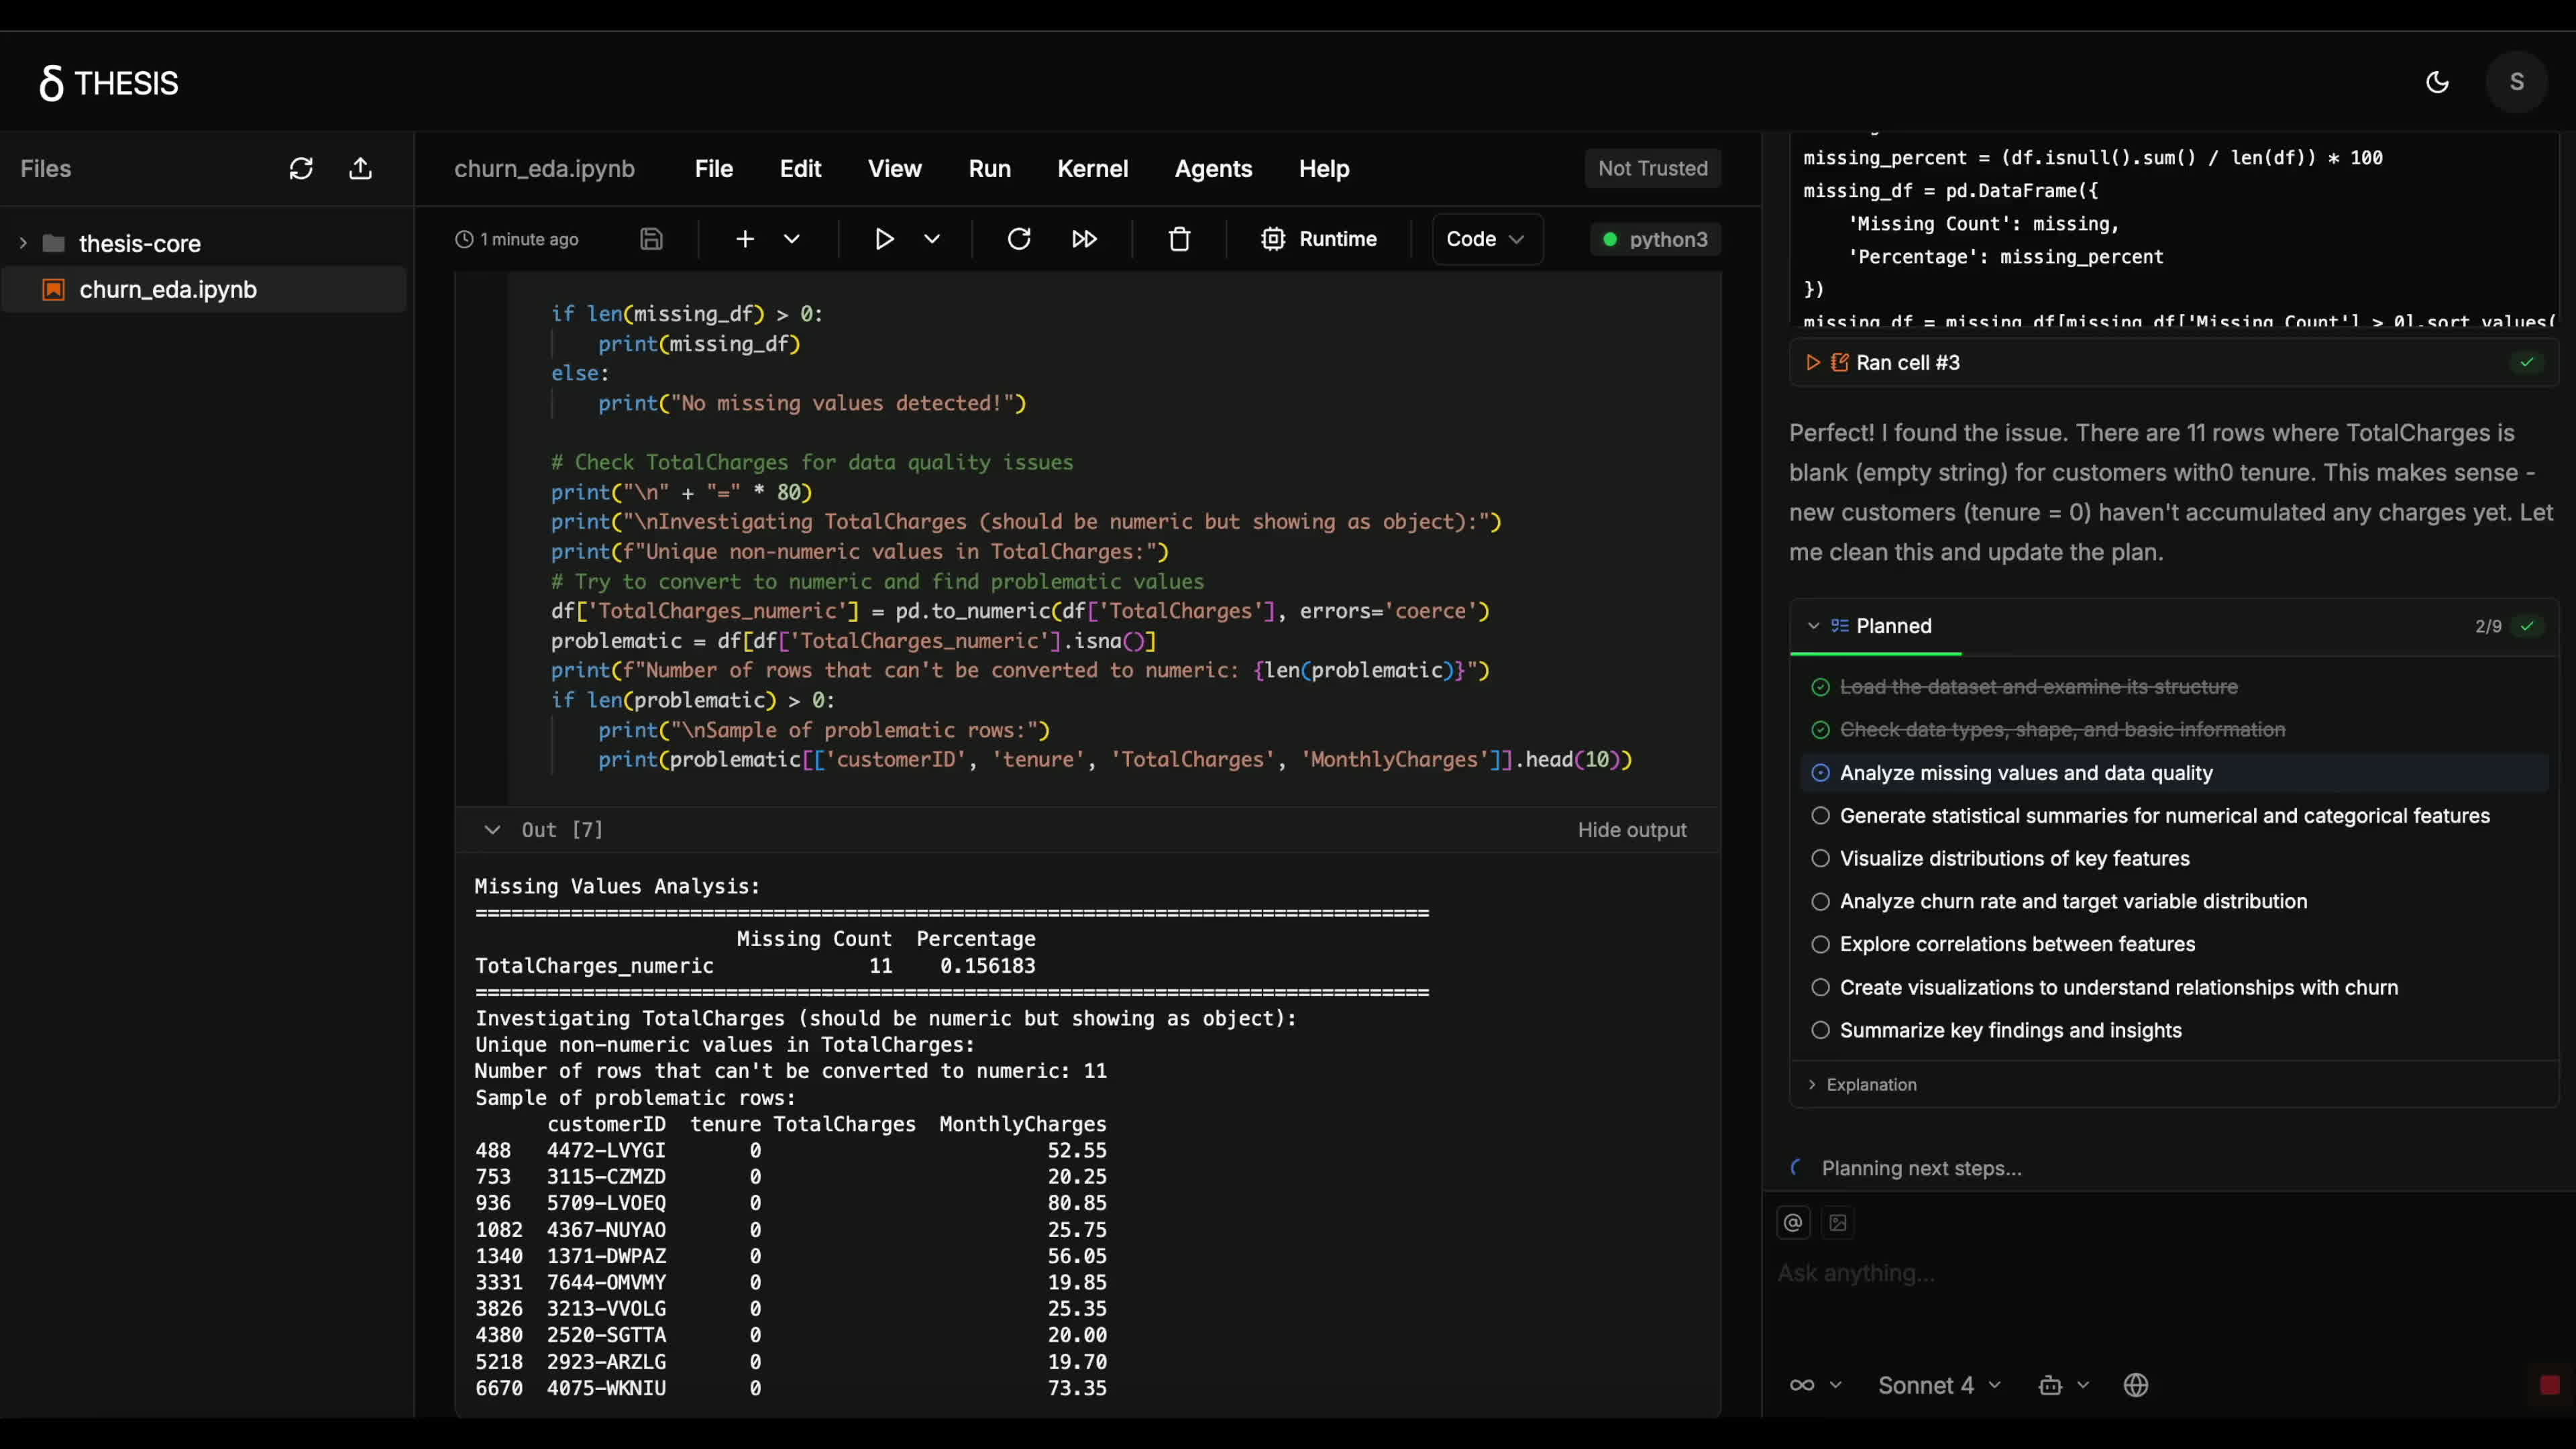Click the globe web search icon

click(2135, 1385)
